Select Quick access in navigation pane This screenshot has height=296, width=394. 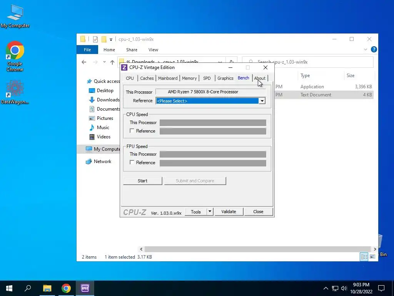tap(103, 81)
